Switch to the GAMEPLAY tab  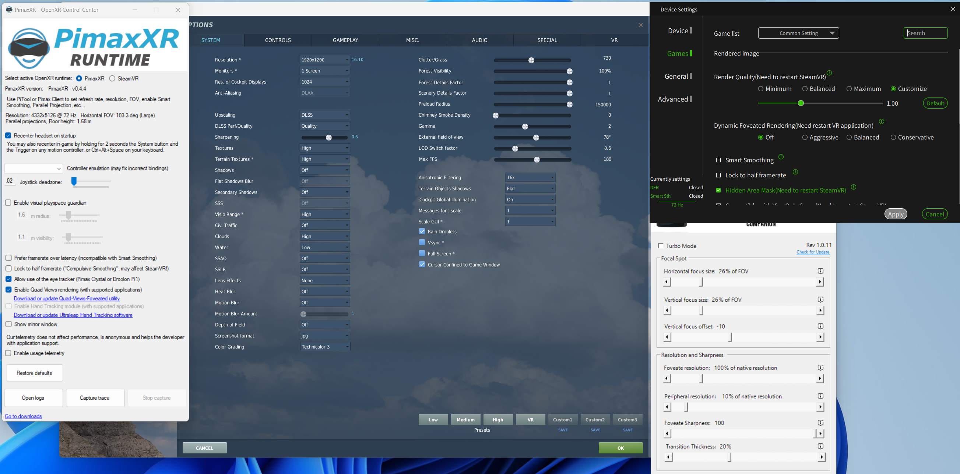tap(345, 40)
